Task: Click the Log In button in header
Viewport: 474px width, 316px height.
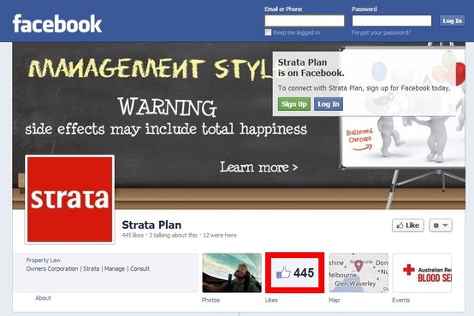Action: 452,20
